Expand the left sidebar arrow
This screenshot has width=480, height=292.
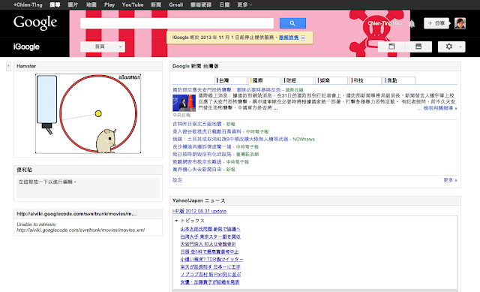pos(8,66)
